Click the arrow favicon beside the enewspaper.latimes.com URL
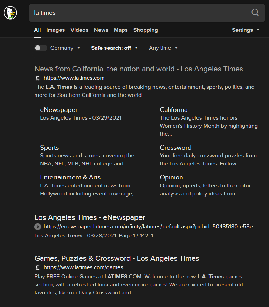The image size is (269, 307). click(x=37, y=227)
